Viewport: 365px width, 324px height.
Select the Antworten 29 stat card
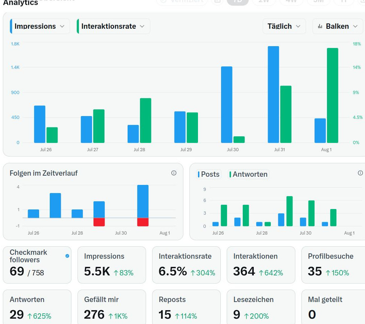37,307
